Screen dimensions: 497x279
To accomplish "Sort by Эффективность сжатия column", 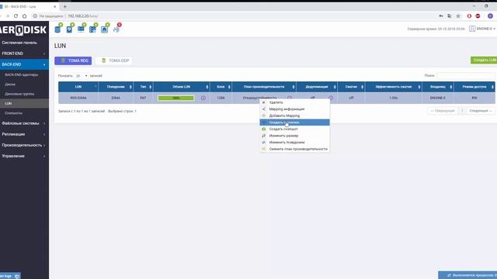I will (x=394, y=87).
